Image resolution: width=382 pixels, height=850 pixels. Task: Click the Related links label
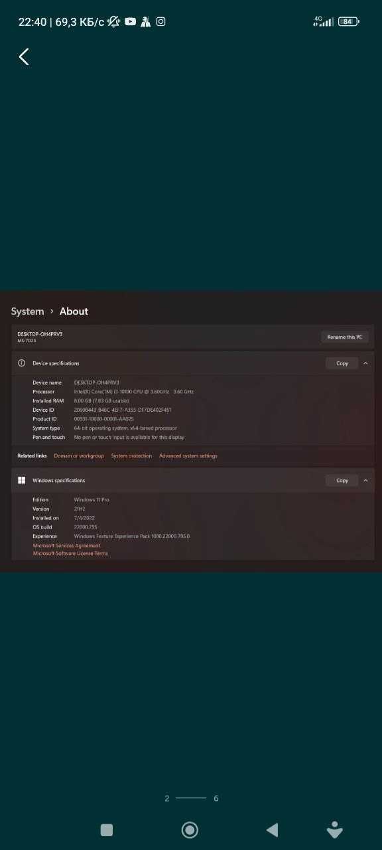pyautogui.click(x=32, y=456)
